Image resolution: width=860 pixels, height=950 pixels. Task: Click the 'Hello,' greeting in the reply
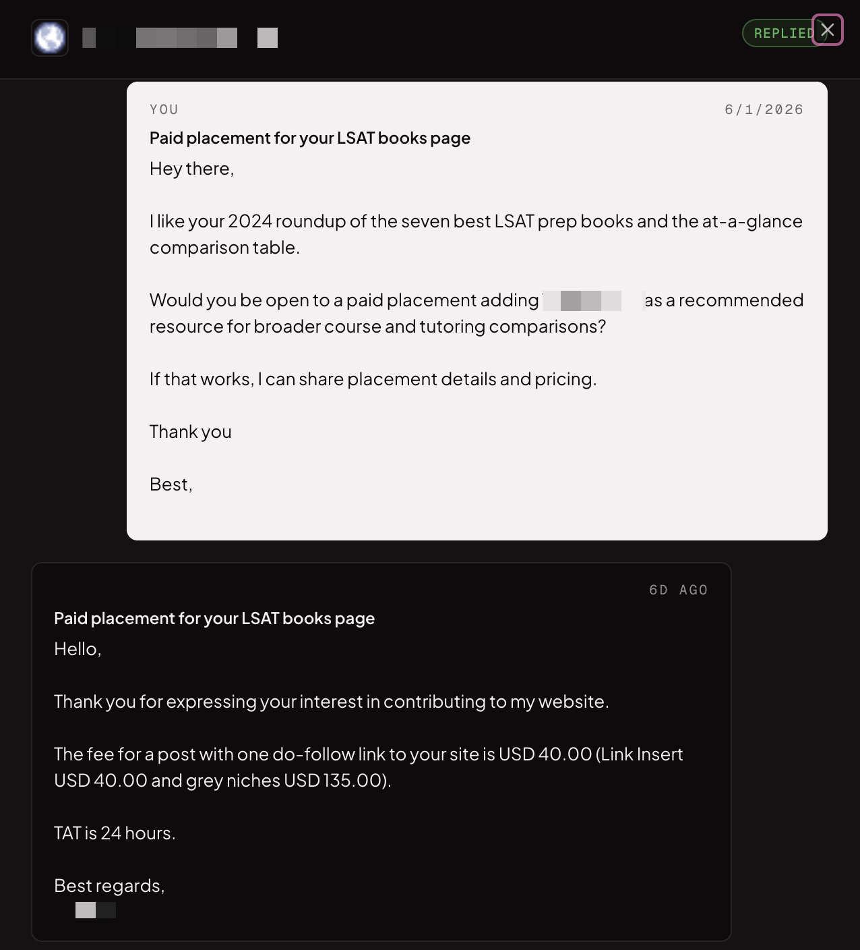[78, 649]
